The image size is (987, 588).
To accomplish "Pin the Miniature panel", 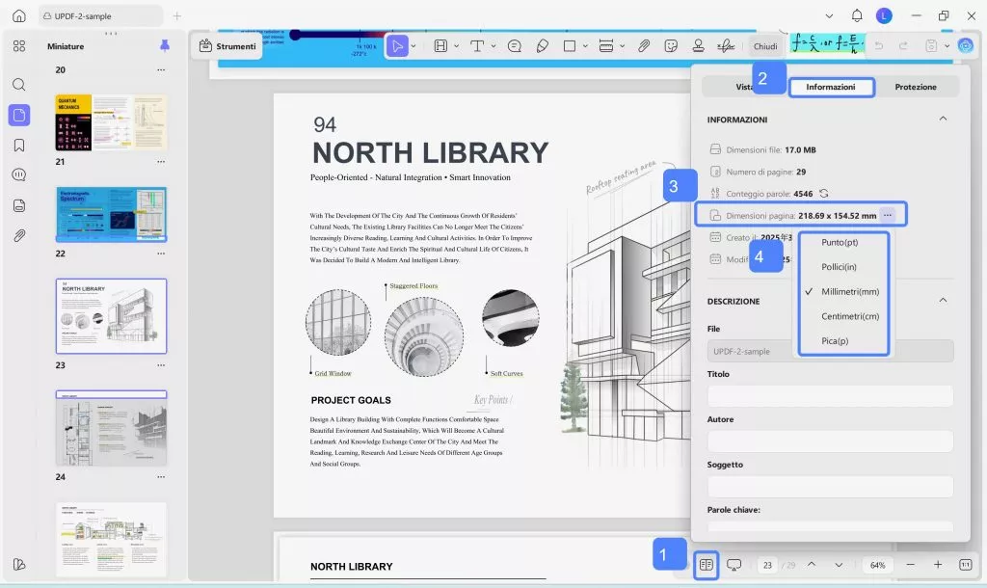I will click(x=164, y=45).
